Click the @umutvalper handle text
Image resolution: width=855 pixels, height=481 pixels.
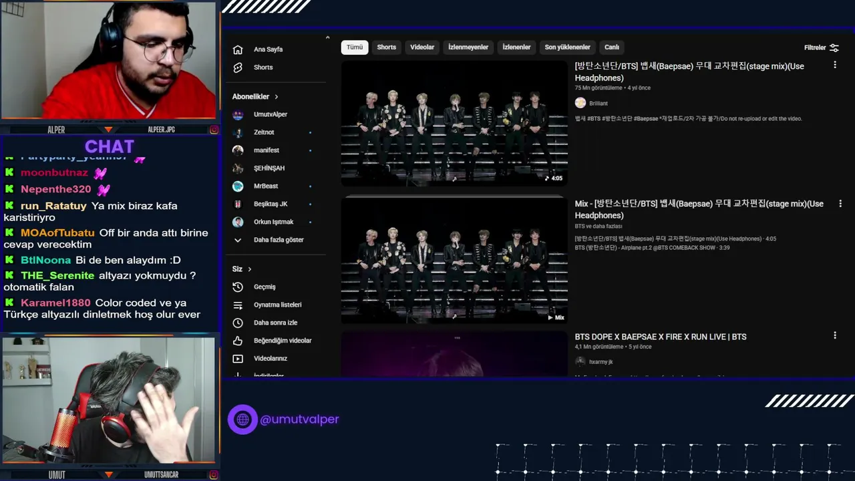tap(299, 420)
